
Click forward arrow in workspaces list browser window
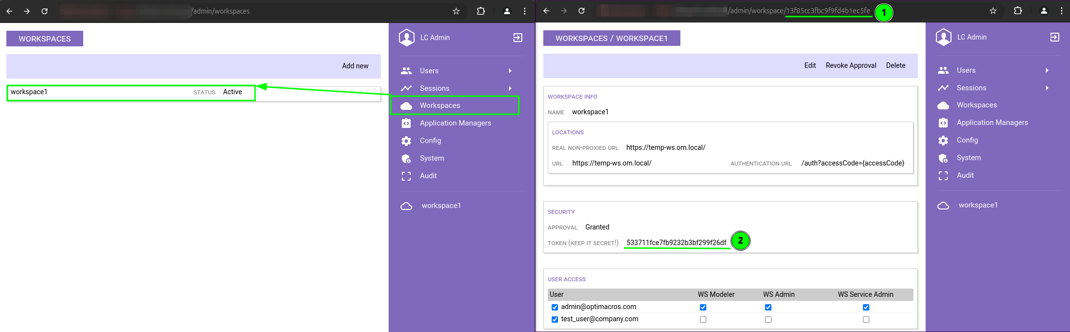coord(27,11)
